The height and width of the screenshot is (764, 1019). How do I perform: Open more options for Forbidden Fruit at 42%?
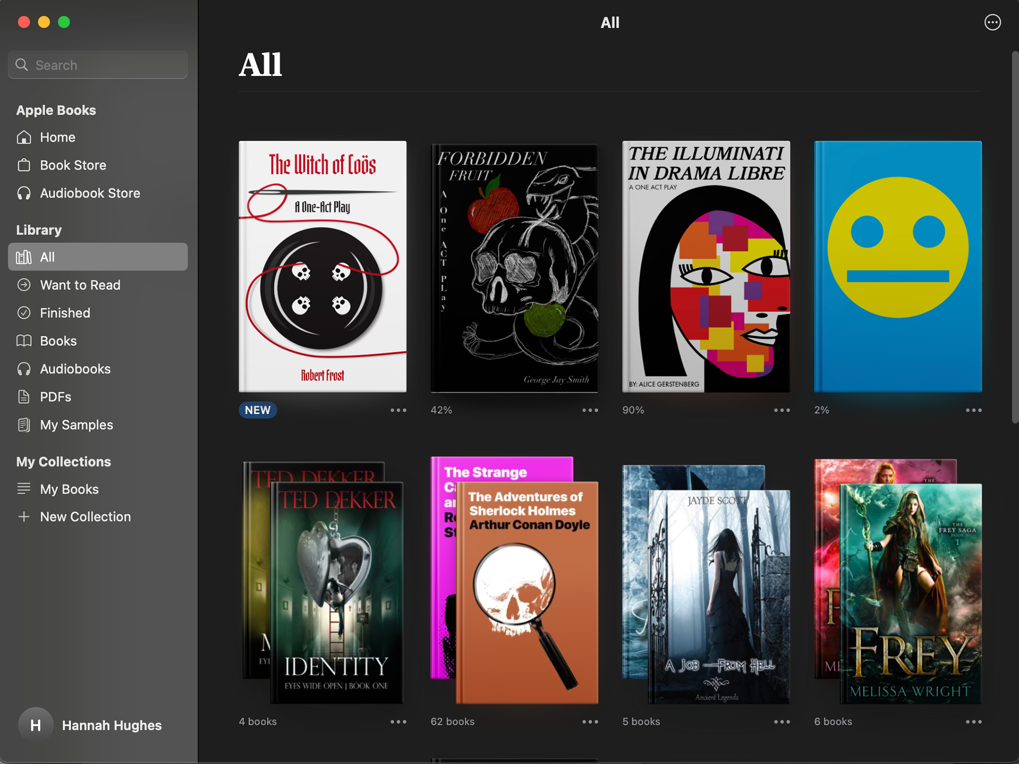(590, 410)
